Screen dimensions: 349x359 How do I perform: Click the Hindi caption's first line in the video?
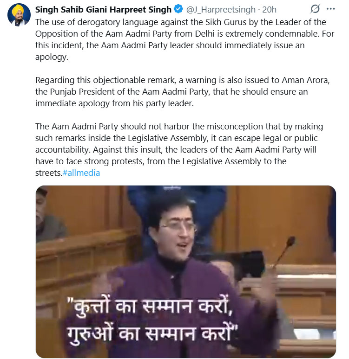[x=150, y=307]
